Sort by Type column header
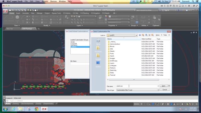 163,39
